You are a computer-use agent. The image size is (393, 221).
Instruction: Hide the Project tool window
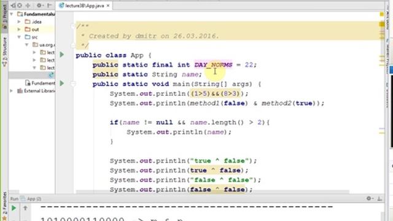pos(49,6)
